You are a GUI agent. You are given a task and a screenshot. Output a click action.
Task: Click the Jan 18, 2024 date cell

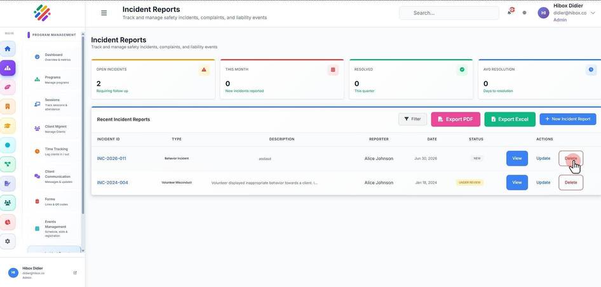pyautogui.click(x=426, y=182)
